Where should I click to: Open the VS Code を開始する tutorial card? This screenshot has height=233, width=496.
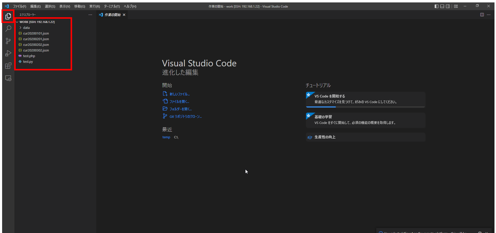(365, 99)
